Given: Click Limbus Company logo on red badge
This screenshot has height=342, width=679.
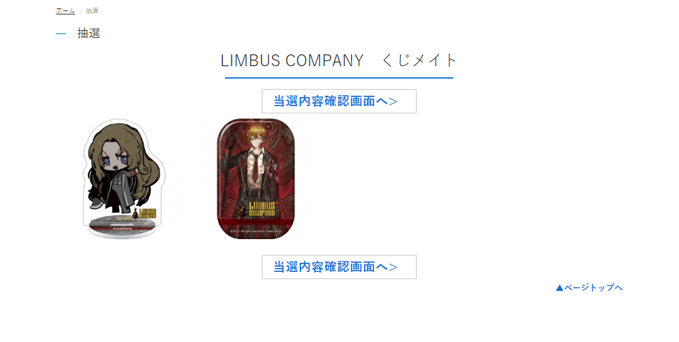Looking at the screenshot, I should pyautogui.click(x=262, y=208).
